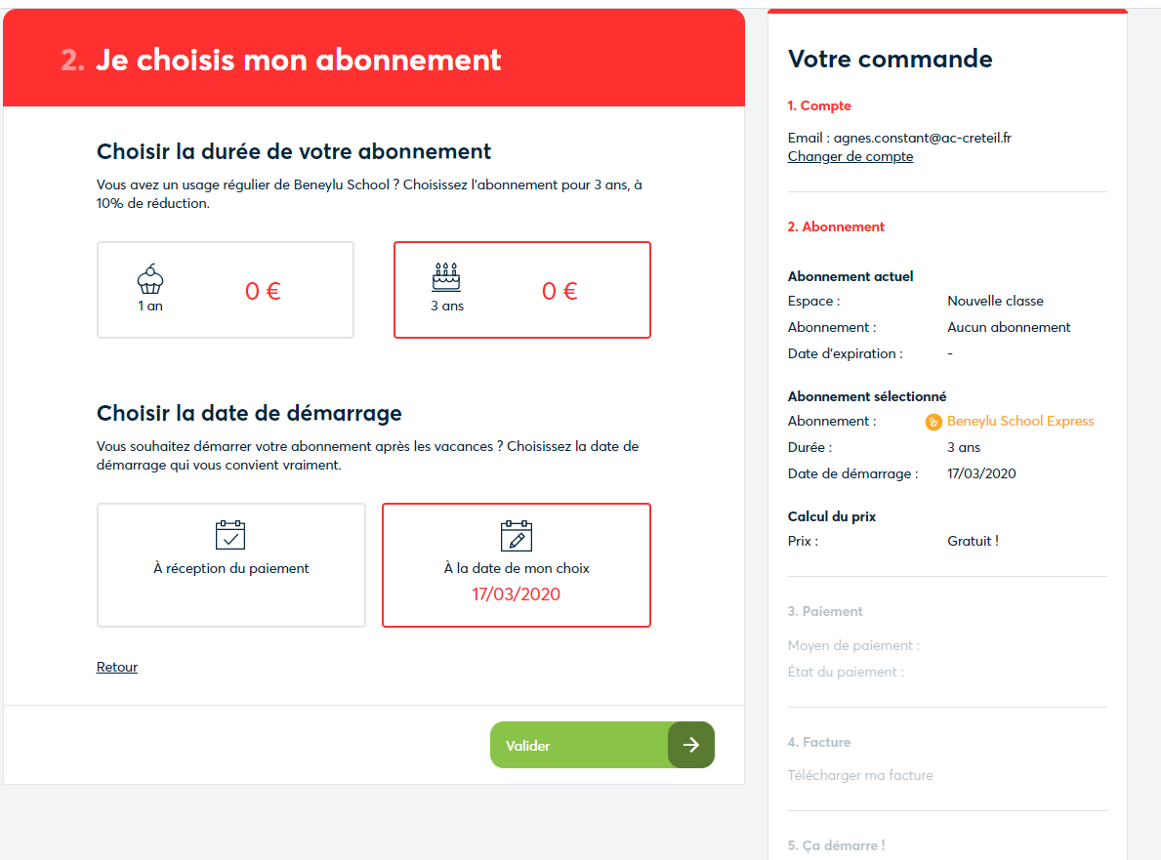
Task: Select the 0 € price in 3 ans card
Action: (560, 291)
